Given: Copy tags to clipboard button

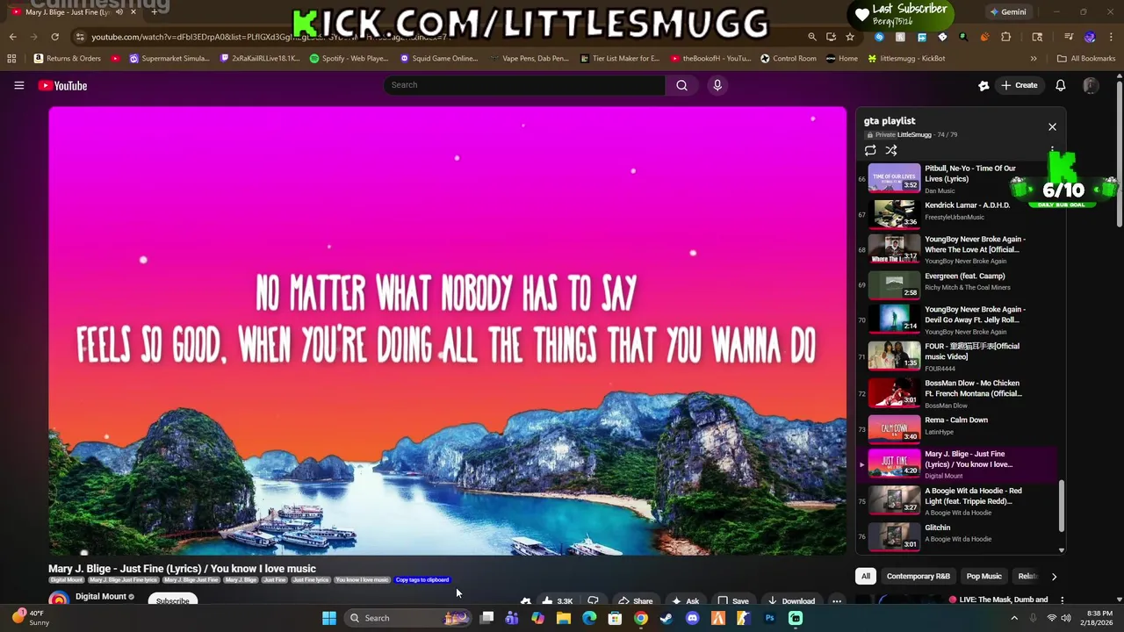Looking at the screenshot, I should tap(422, 580).
